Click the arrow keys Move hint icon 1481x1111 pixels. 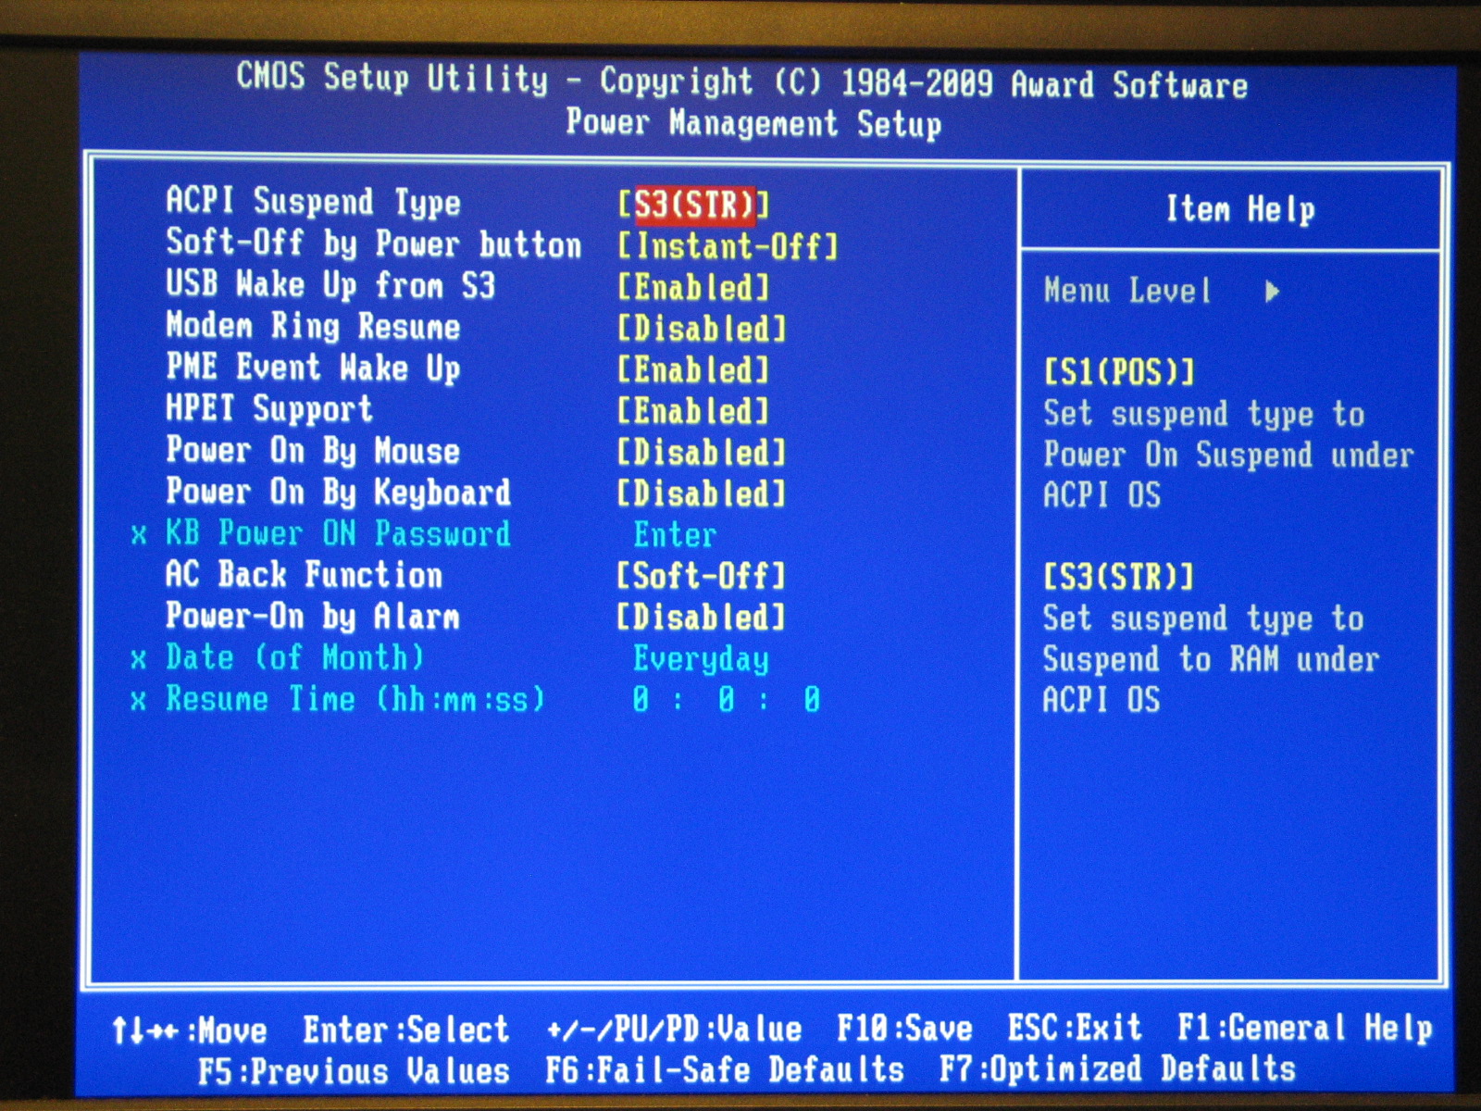click(x=143, y=1030)
